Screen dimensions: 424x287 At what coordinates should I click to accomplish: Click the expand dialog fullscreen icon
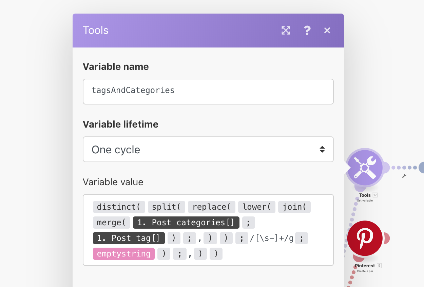pyautogui.click(x=286, y=31)
